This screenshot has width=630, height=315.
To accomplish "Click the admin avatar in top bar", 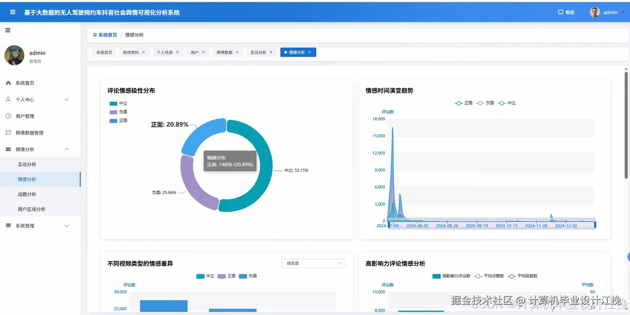I will 595,12.
